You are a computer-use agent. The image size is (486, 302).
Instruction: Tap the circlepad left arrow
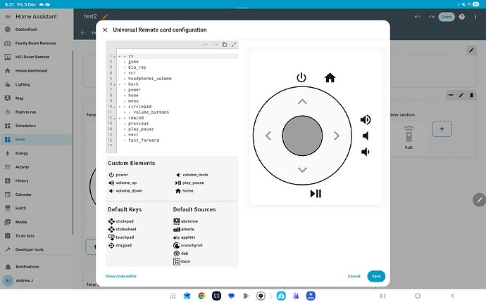click(x=268, y=136)
